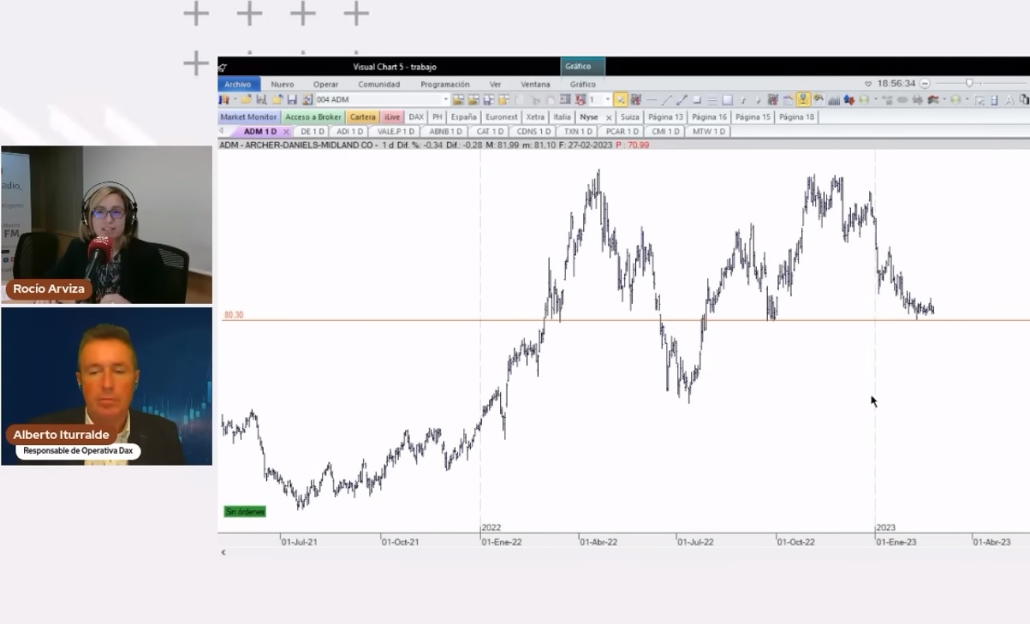Screen dimensions: 1030x624
Task: Open the chart compression dropdown showing 1
Action: click(607, 98)
